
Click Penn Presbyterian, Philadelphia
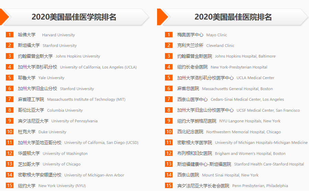[x=260, y=186]
